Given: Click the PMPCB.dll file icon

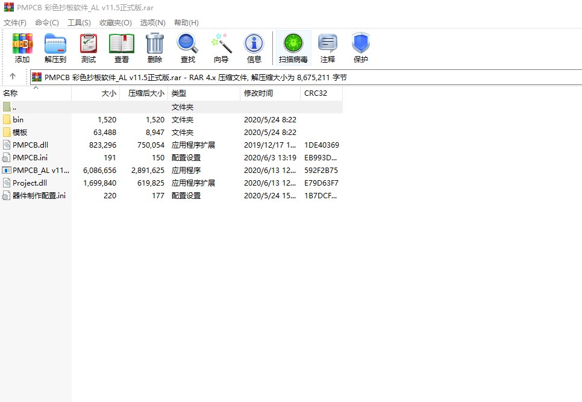Looking at the screenshot, I should pyautogui.click(x=7, y=145).
